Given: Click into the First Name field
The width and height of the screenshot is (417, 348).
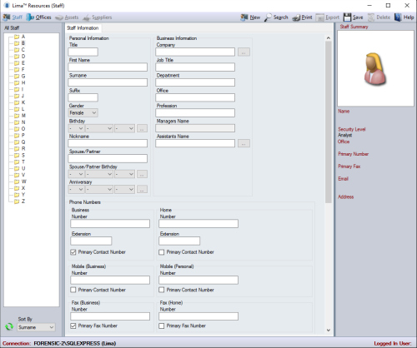Looking at the screenshot, I should [x=108, y=67].
